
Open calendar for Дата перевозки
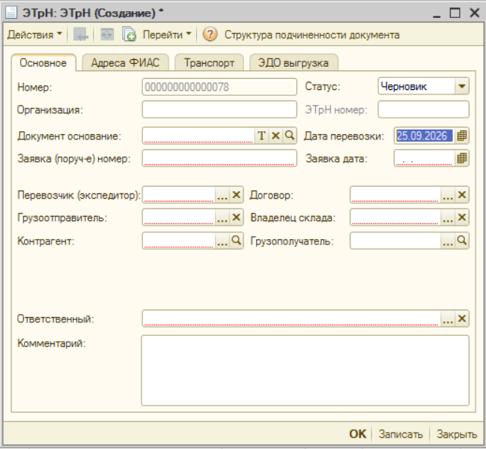coord(462,136)
